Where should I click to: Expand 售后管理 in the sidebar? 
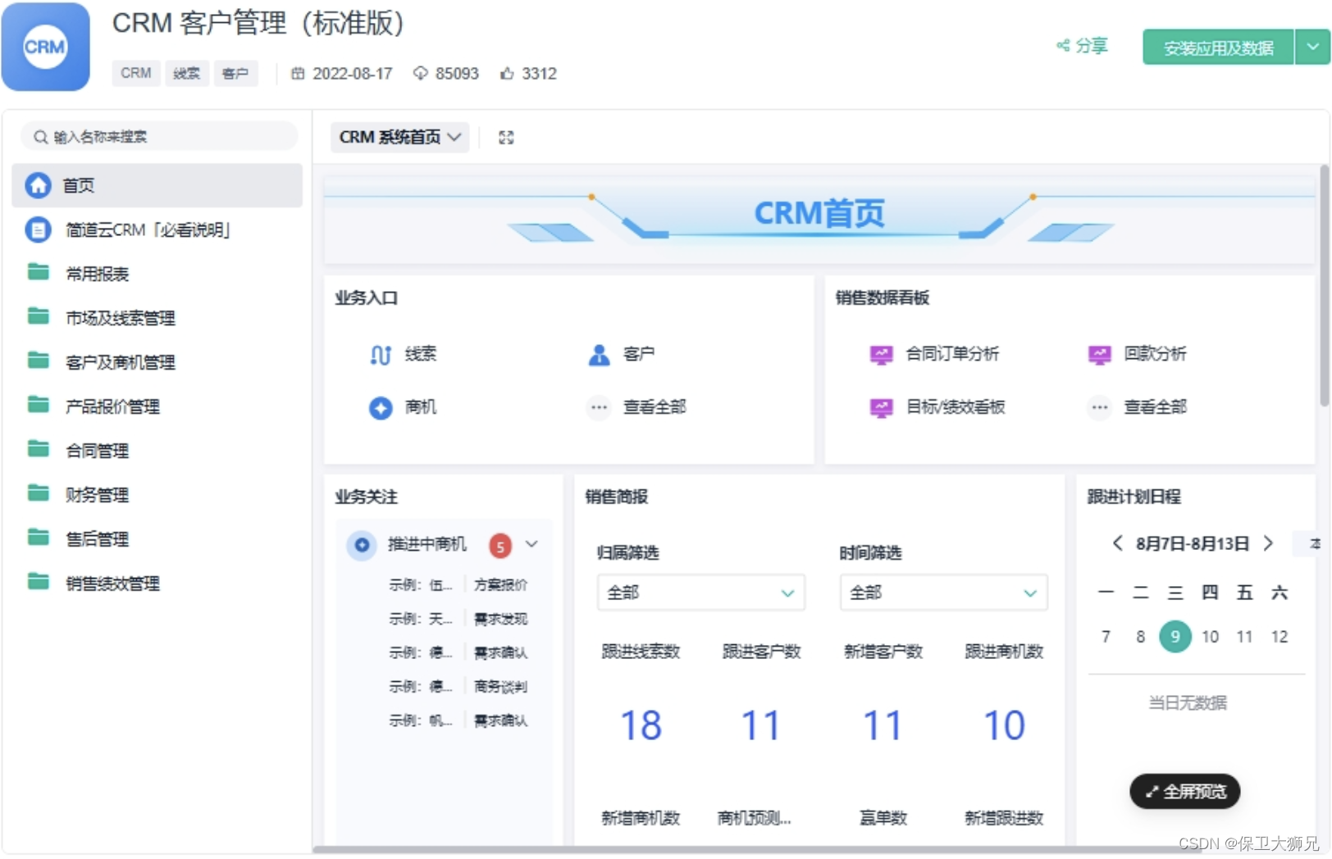(157, 539)
